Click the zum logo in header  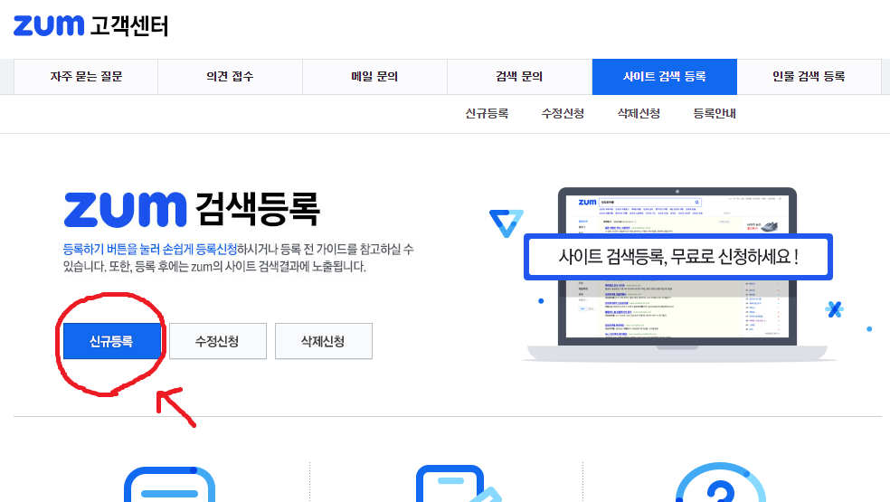coord(49,25)
